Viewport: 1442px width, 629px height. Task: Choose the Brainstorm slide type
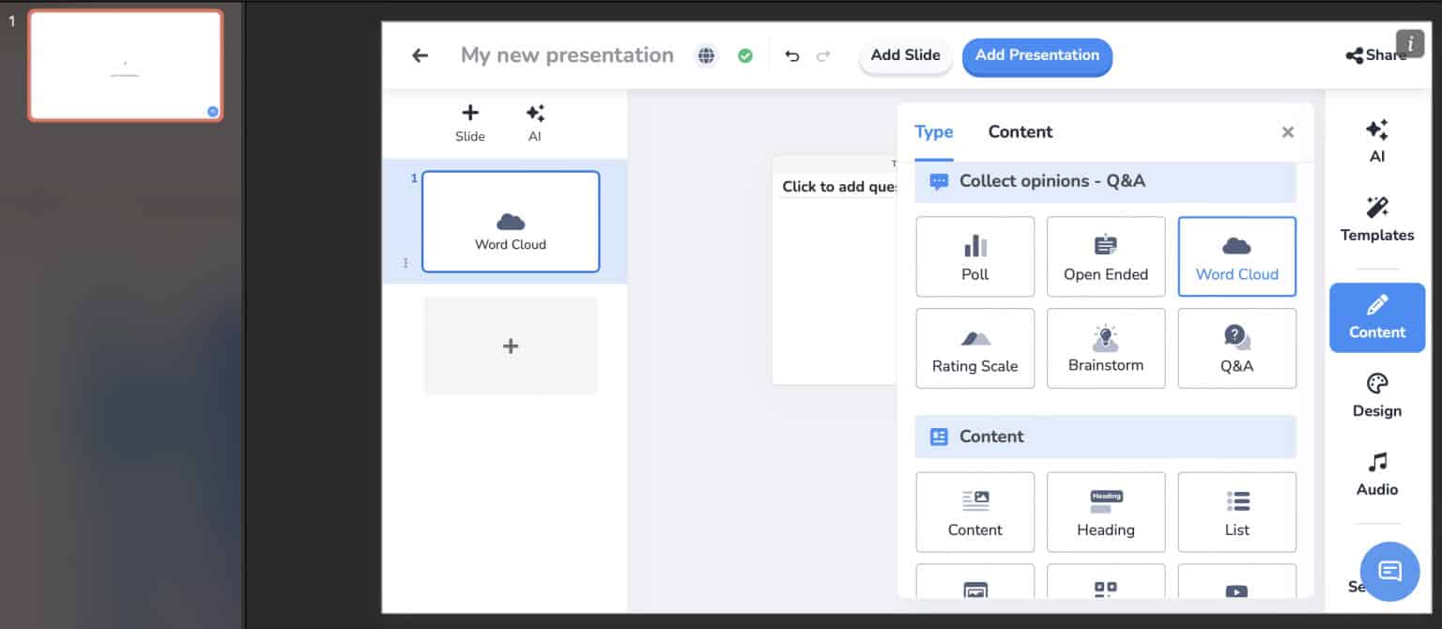pyautogui.click(x=1105, y=348)
